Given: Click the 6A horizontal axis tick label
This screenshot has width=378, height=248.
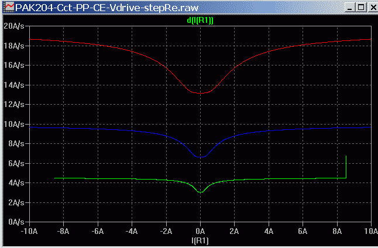Looking at the screenshot, I should pyautogui.click(x=303, y=232).
